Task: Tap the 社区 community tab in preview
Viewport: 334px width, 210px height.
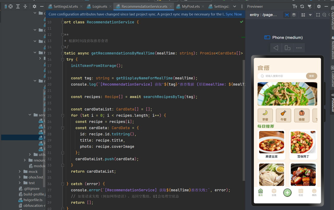Action: (301, 193)
